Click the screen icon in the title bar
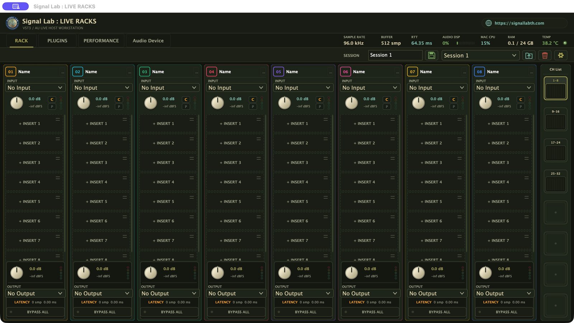Screen dimensions: 574x323 pyautogui.click(x=16, y=6)
